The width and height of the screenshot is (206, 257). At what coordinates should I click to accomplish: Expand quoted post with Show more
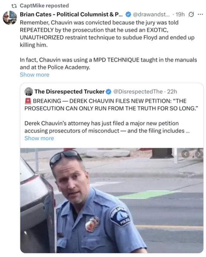39,138
